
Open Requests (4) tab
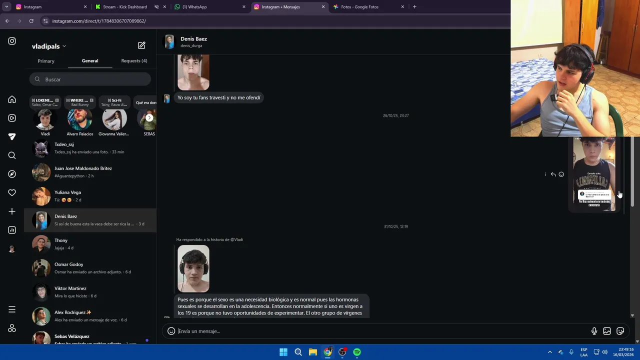pos(134,61)
